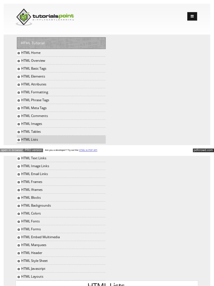This screenshot has height=286, width=214.
Task: Click the HTML to PDF API link
Action: tap(88, 150)
